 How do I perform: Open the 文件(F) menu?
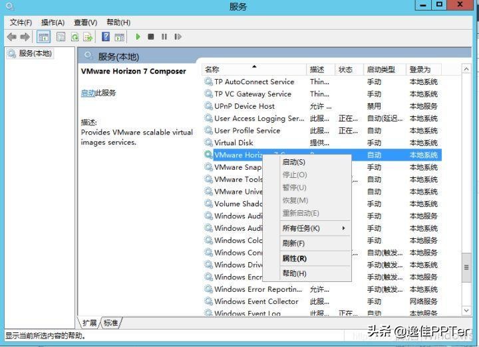coord(21,23)
